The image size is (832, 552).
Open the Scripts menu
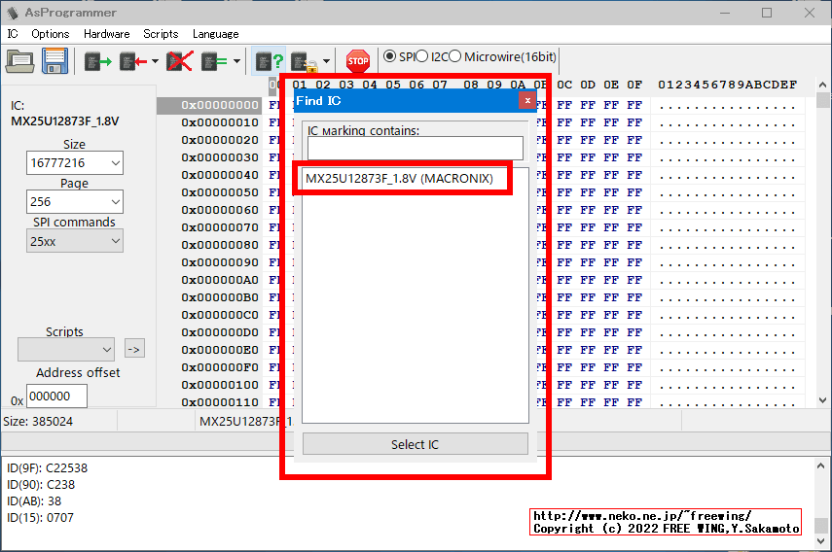(161, 34)
